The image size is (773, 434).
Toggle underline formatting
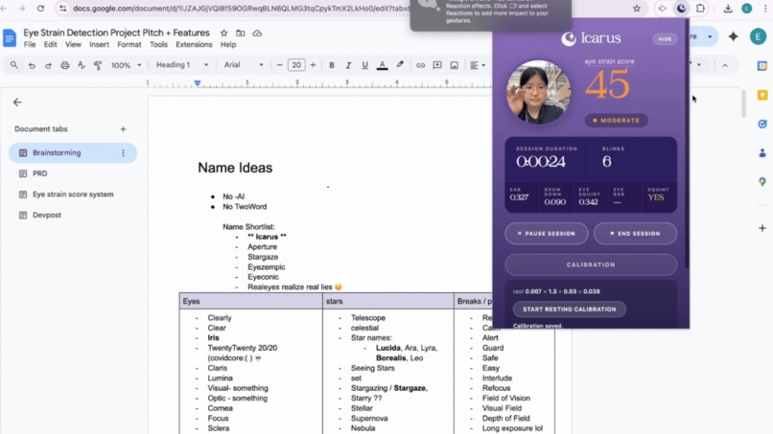pos(364,65)
